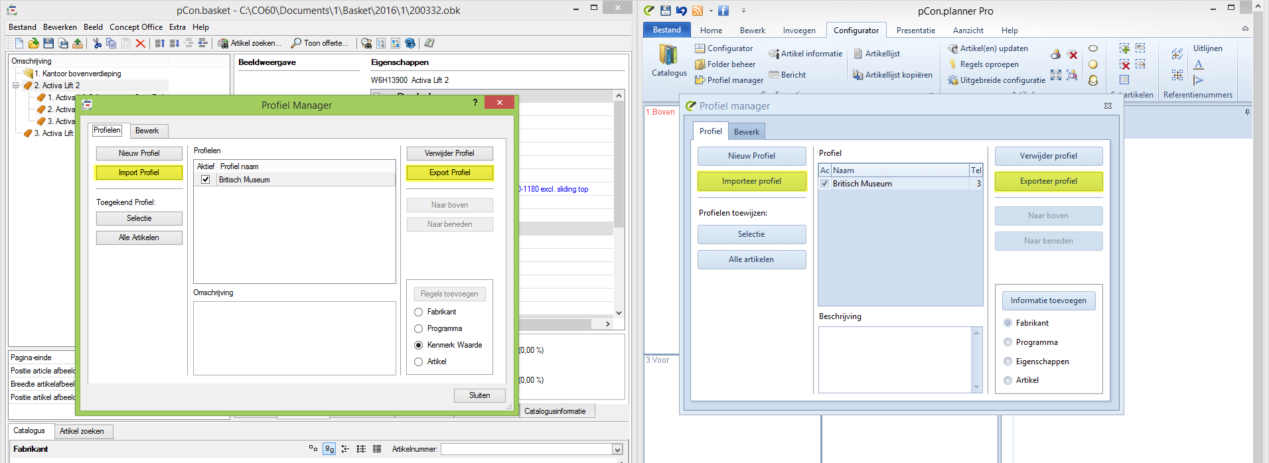1269x463 pixels.
Task: Click the scissors Cut icon
Action: point(98,43)
